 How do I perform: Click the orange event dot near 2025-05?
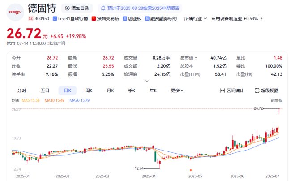(x=191, y=170)
